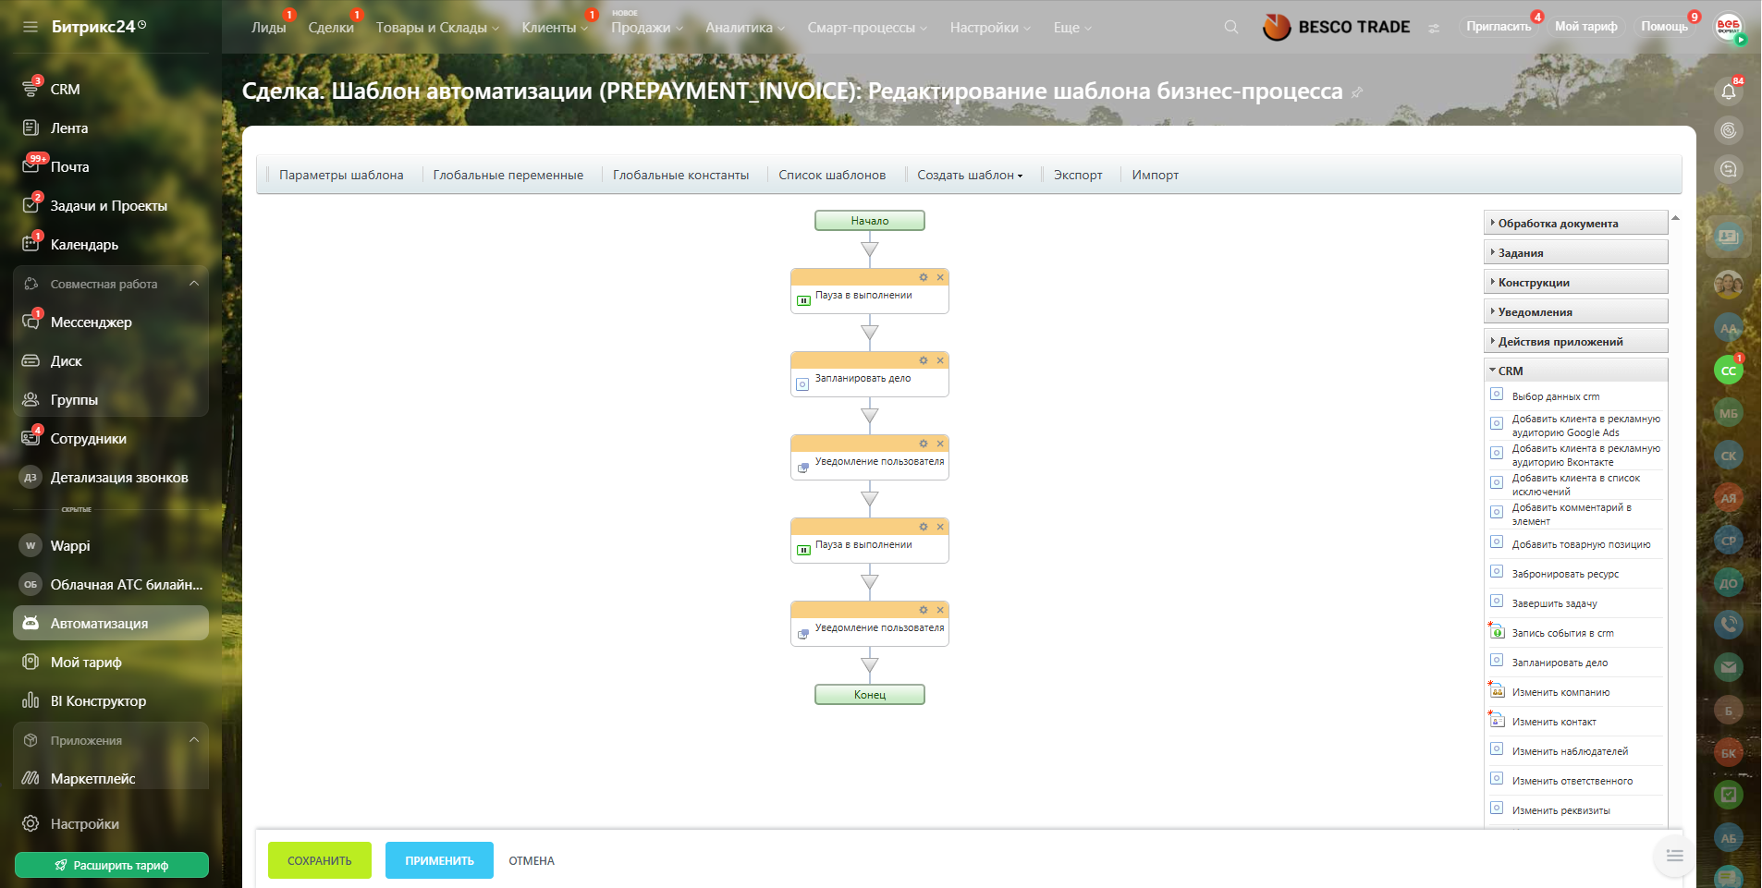The width and height of the screenshot is (1762, 888).
Task: Open Автоматизация in the left sidebar
Action: click(x=99, y=624)
